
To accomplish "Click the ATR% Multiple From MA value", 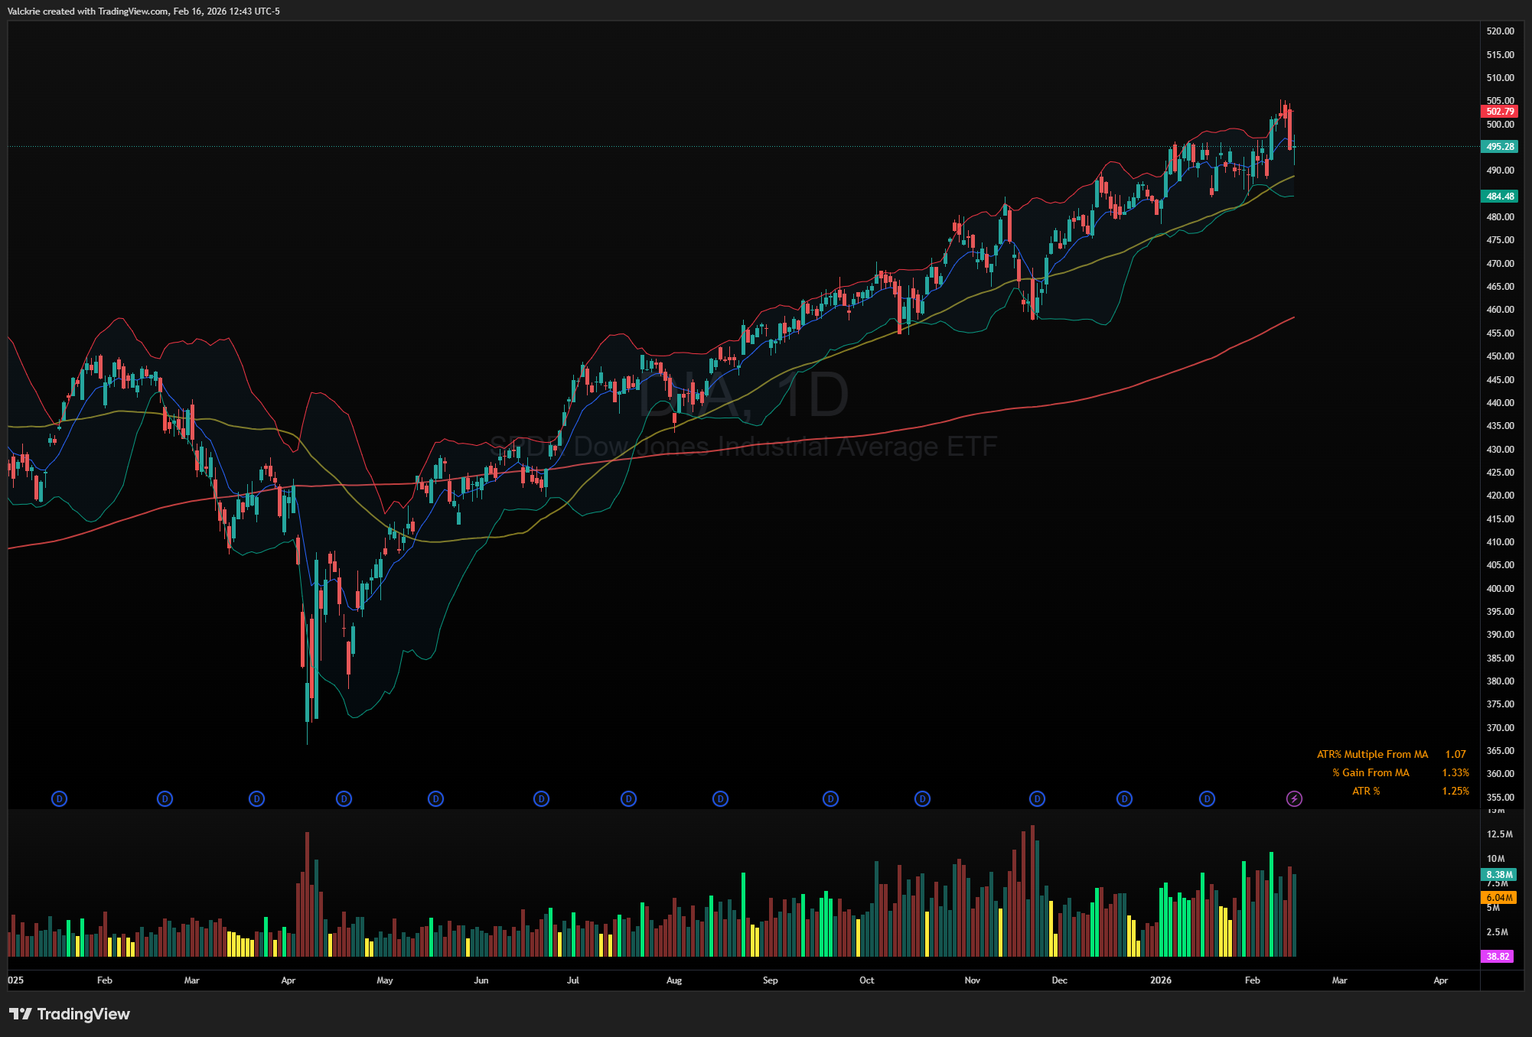I will coord(1455,754).
